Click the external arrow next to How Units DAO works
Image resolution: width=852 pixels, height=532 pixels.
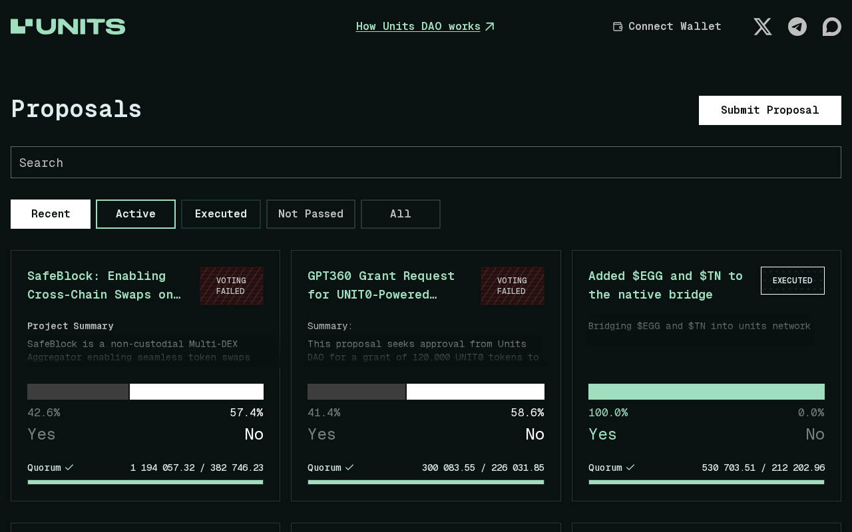[x=490, y=27]
